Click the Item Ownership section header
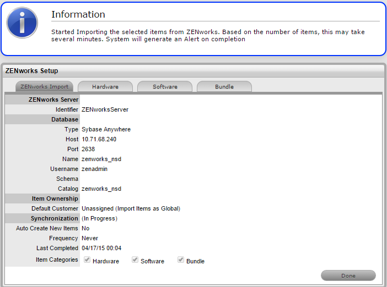The height and width of the screenshot is (287, 387). coord(55,198)
